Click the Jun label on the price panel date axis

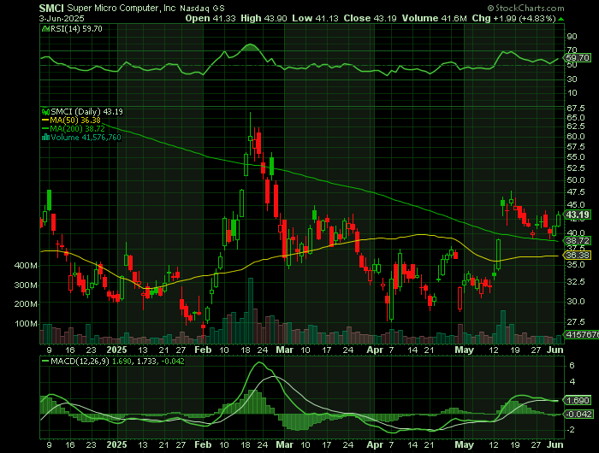[555, 350]
